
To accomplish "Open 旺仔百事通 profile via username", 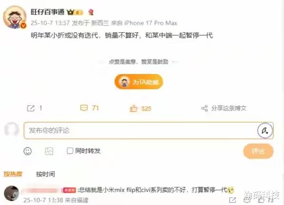I will click(48, 12).
